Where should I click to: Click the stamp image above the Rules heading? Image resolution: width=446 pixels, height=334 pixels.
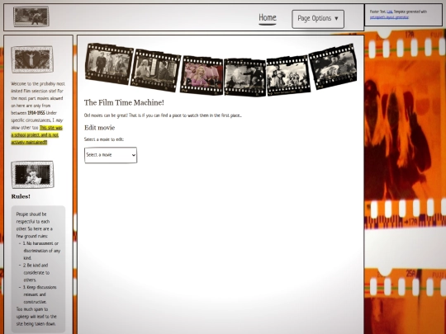pyautogui.click(x=32, y=175)
